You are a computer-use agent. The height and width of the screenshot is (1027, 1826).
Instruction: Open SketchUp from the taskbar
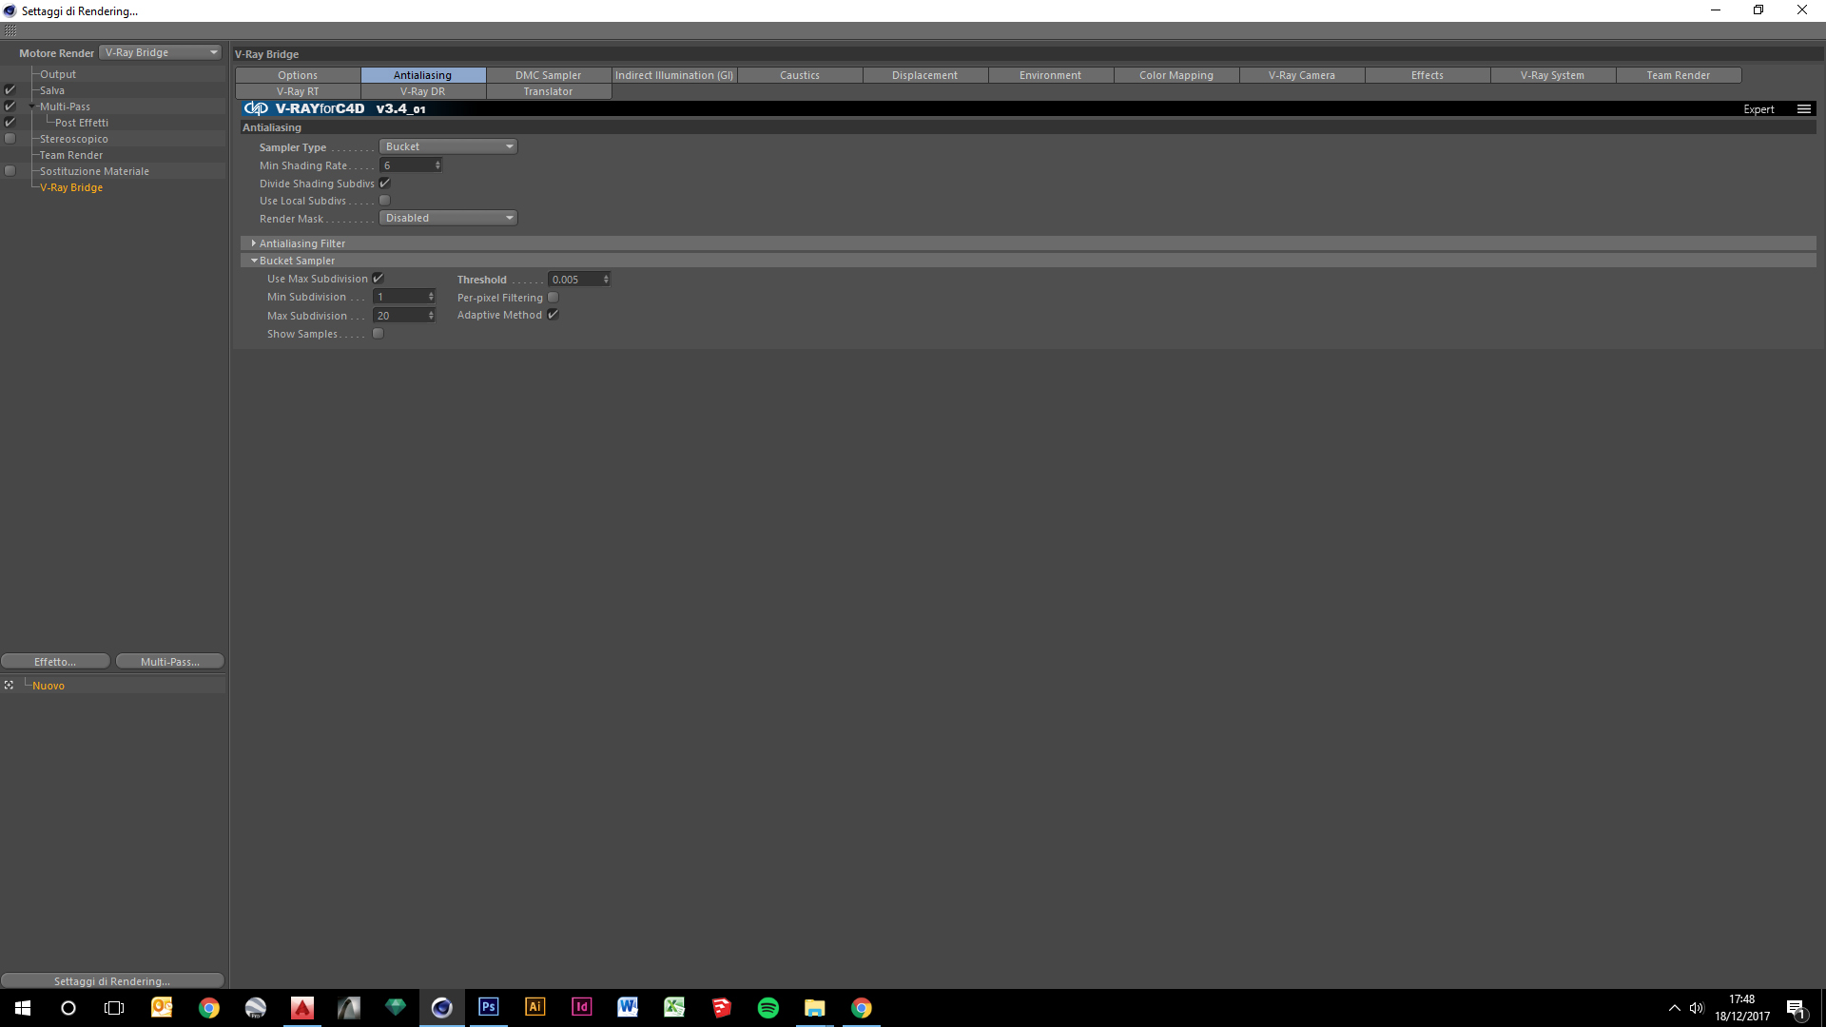721,1008
